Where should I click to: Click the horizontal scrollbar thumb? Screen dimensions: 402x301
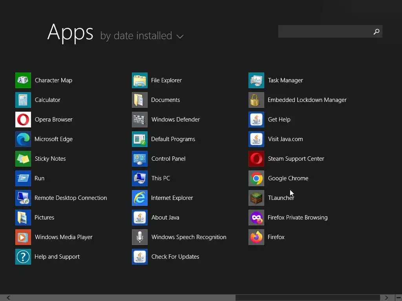(308, 298)
